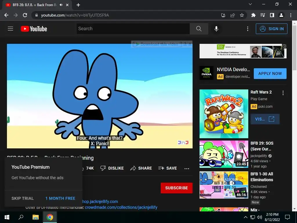The height and width of the screenshot is (223, 297).
Task: Click Chrome icon in taskbar
Action: click(x=50, y=217)
